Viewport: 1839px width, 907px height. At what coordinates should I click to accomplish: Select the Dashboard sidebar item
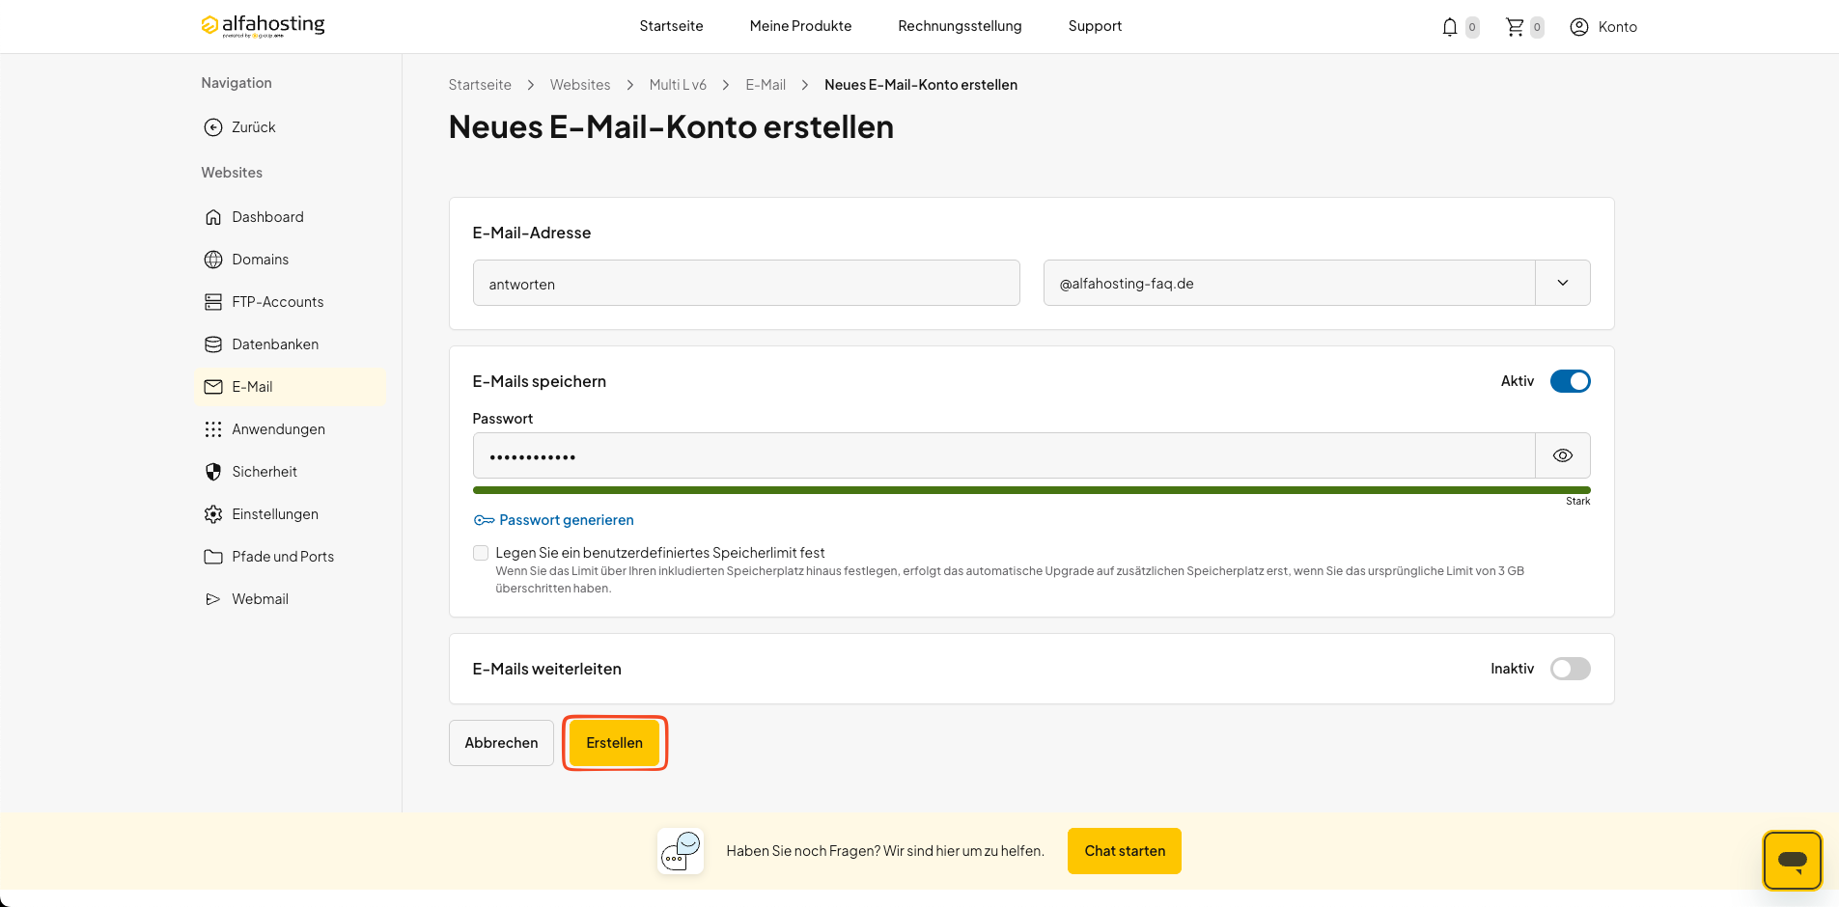pyautogui.click(x=290, y=217)
